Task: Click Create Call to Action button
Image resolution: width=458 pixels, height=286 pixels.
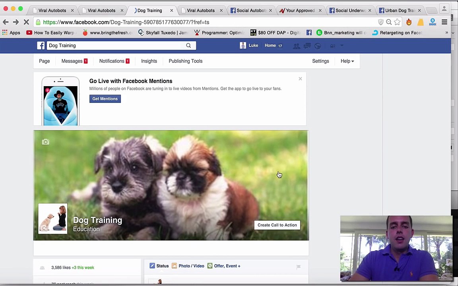Action: coord(277,225)
